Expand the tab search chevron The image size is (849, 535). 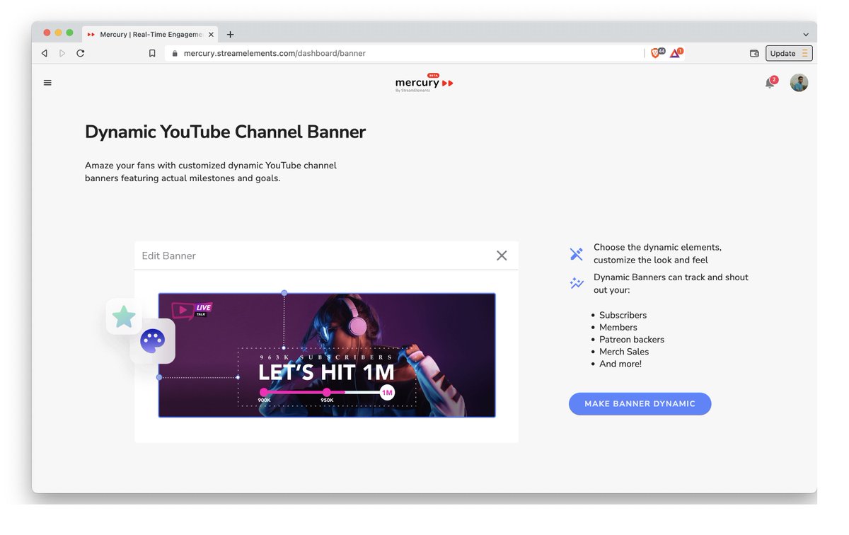pos(806,34)
